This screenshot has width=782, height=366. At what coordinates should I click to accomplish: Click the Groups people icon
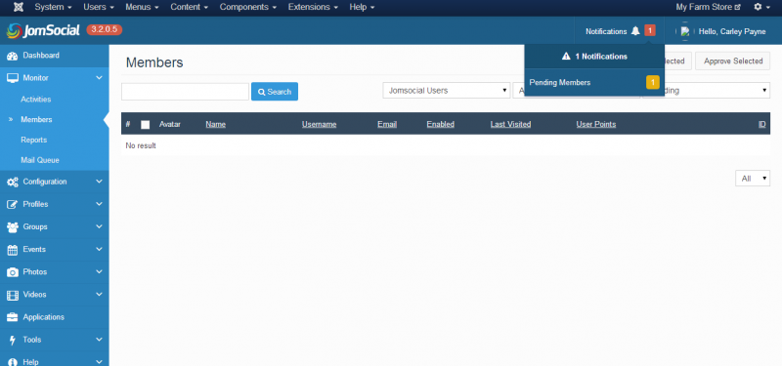[x=13, y=227]
